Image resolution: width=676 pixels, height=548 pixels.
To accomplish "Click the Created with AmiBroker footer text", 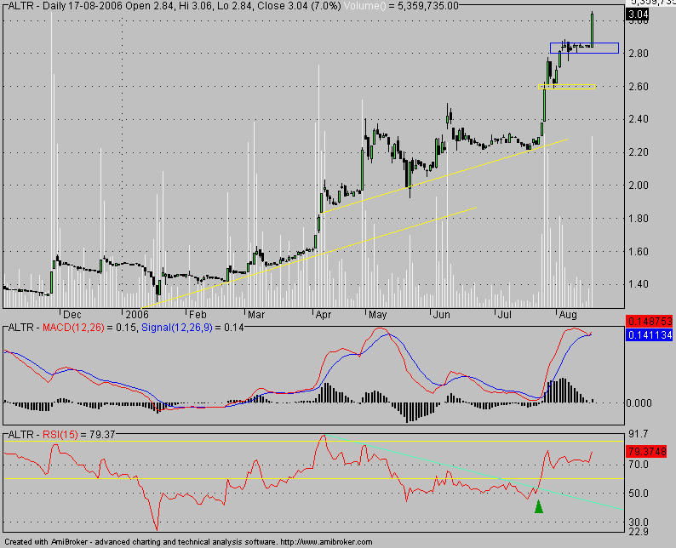I will [x=188, y=542].
